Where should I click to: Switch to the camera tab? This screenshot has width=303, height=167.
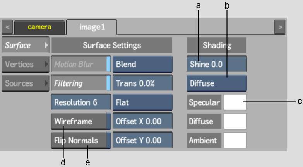(x=39, y=27)
